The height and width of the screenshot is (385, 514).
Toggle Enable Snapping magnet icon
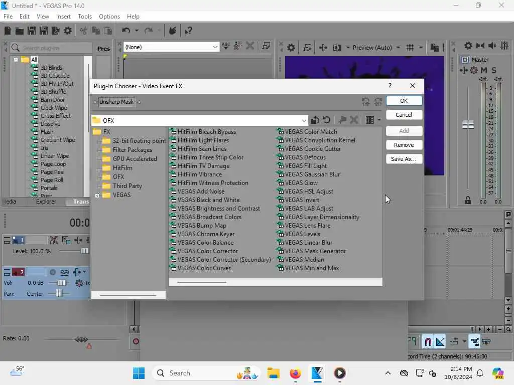(x=428, y=342)
